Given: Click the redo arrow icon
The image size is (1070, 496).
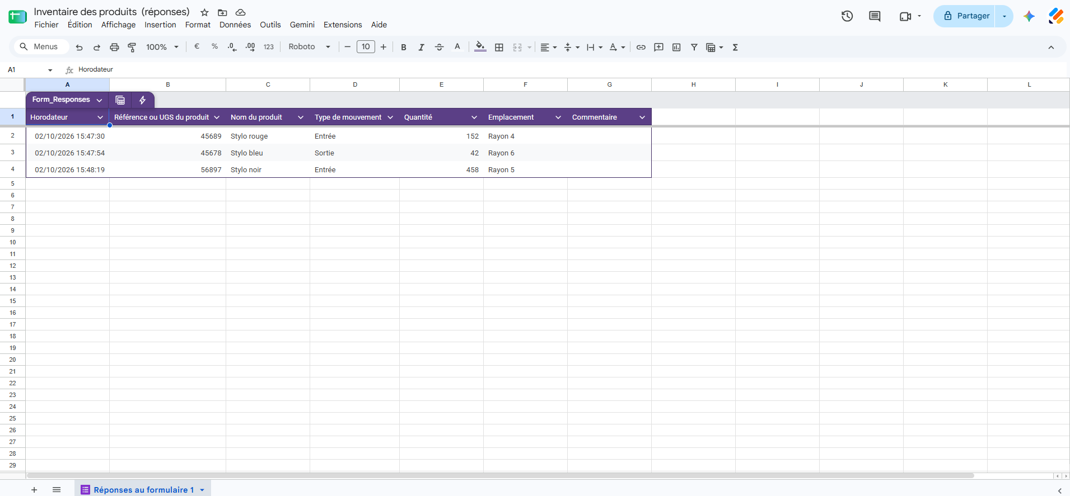Looking at the screenshot, I should [x=97, y=48].
